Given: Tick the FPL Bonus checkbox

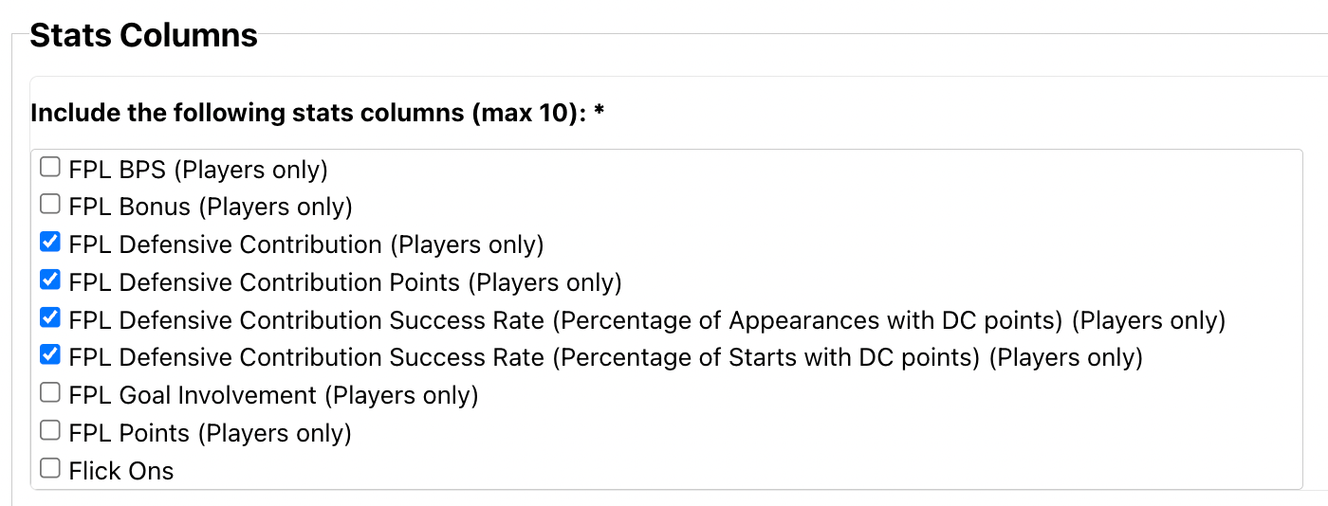Looking at the screenshot, I should (50, 205).
